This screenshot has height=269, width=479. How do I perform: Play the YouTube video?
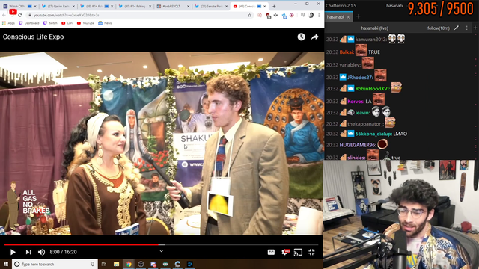[x=13, y=252]
